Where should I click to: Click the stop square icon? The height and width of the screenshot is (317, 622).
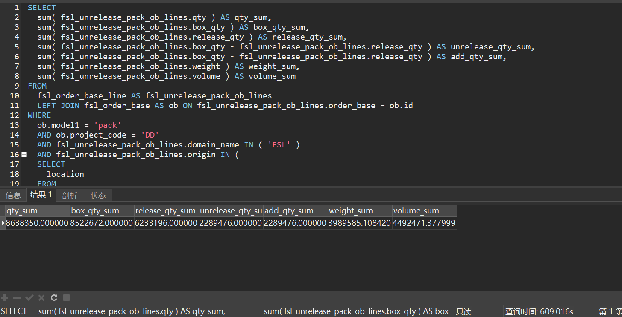pos(66,297)
